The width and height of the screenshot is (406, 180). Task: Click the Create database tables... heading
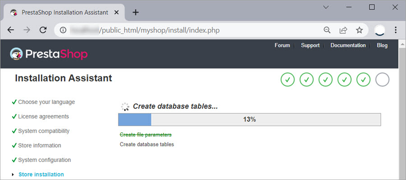coord(175,106)
